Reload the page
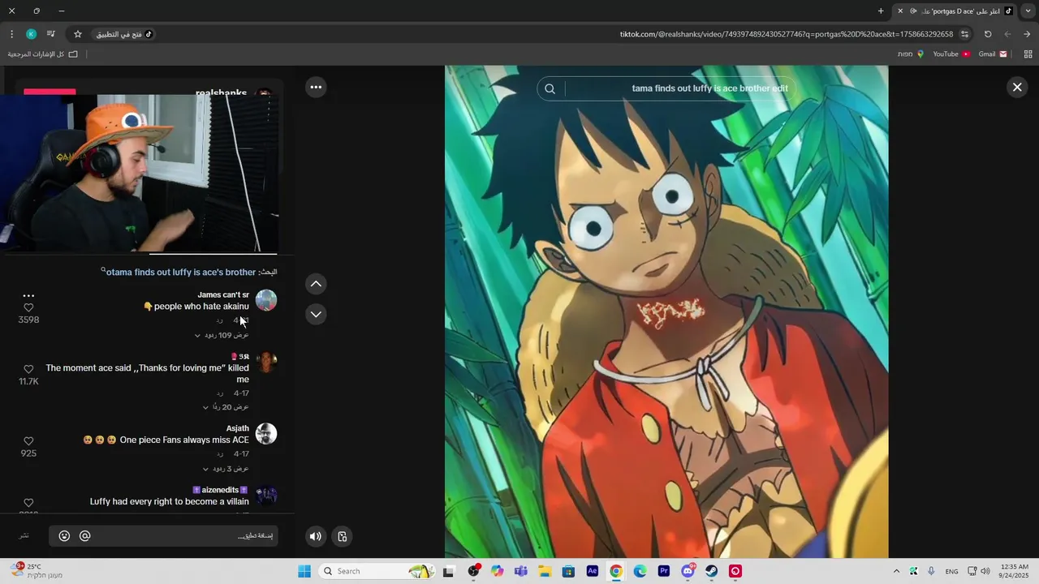This screenshot has width=1039, height=584. 988,34
